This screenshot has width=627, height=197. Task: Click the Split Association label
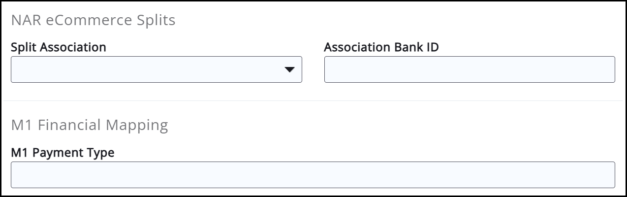click(x=59, y=47)
